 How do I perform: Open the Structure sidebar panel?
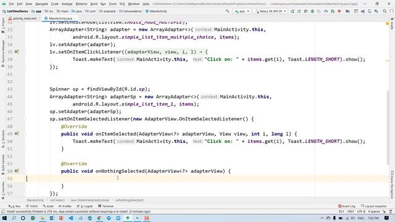(x=3, y=139)
